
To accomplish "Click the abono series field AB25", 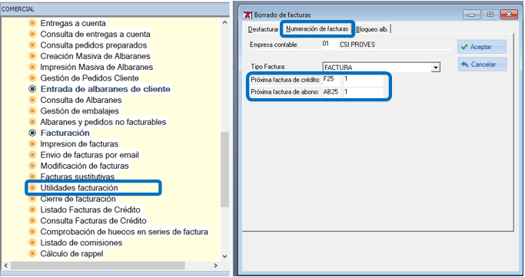I will [331, 92].
